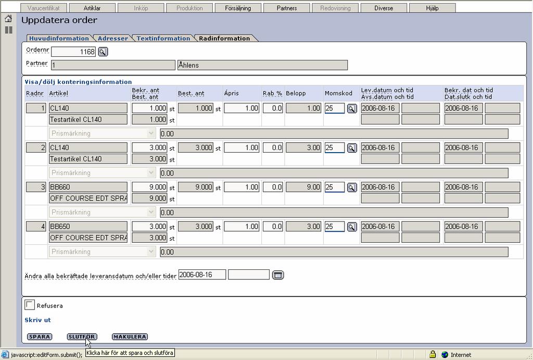Click the Internet zone globe icon
The height and width of the screenshot is (360, 533).
445,355
